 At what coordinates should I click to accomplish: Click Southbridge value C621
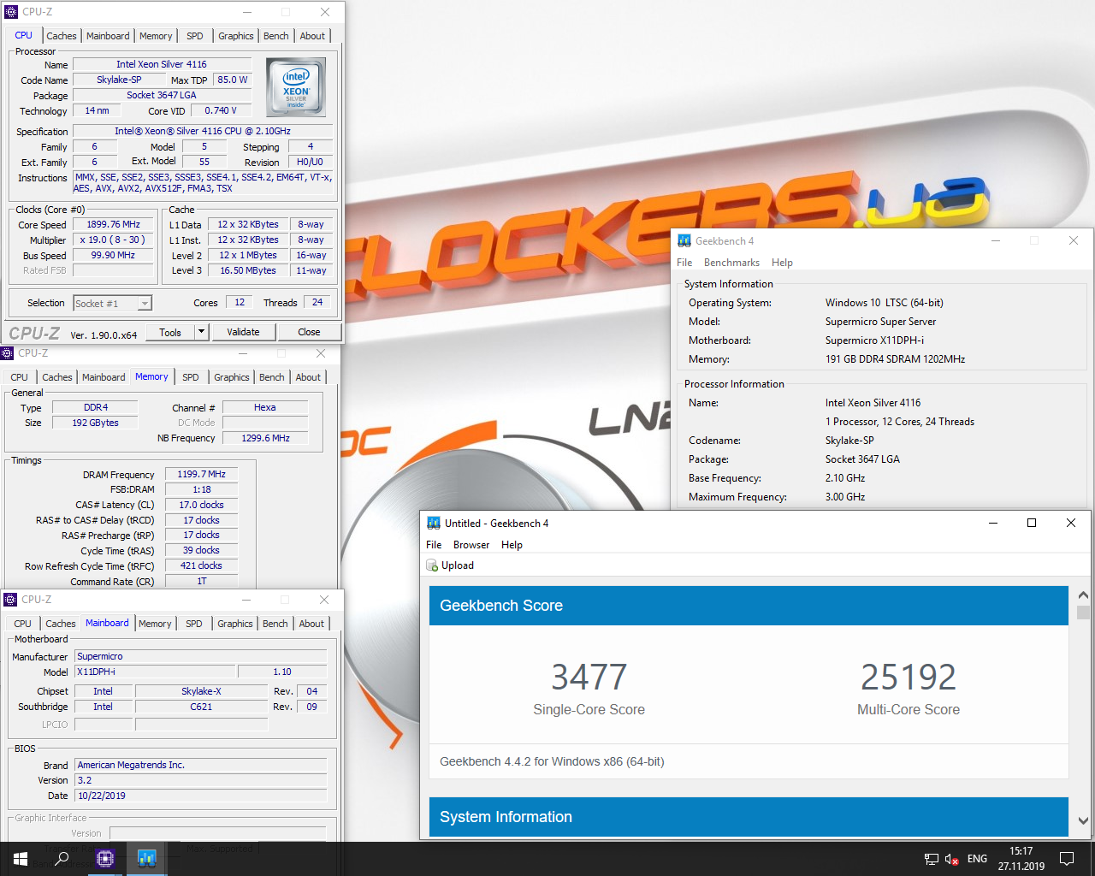tap(201, 707)
